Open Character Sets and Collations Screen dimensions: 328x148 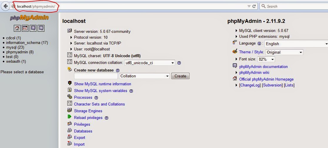tap(99, 104)
